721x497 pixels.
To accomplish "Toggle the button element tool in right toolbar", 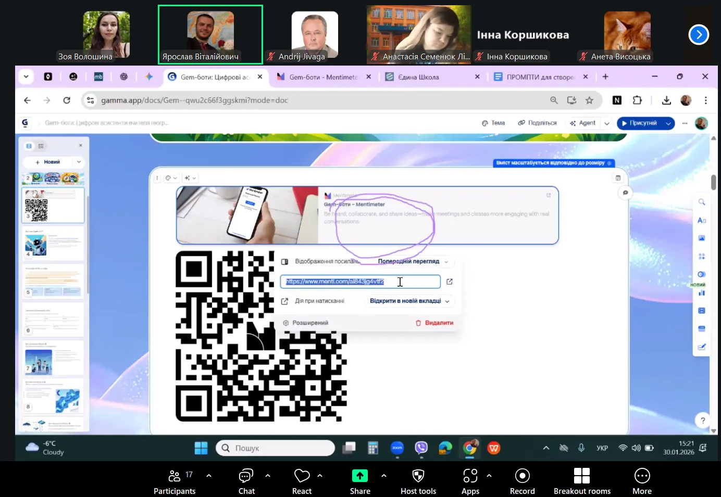I will 702,274.
